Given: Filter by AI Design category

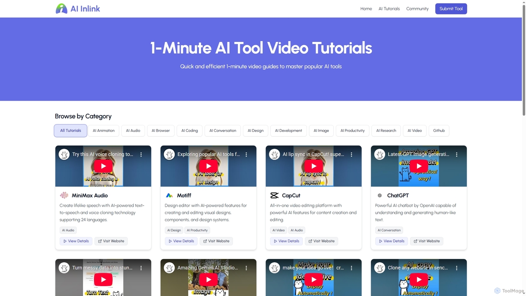Looking at the screenshot, I should point(256,131).
